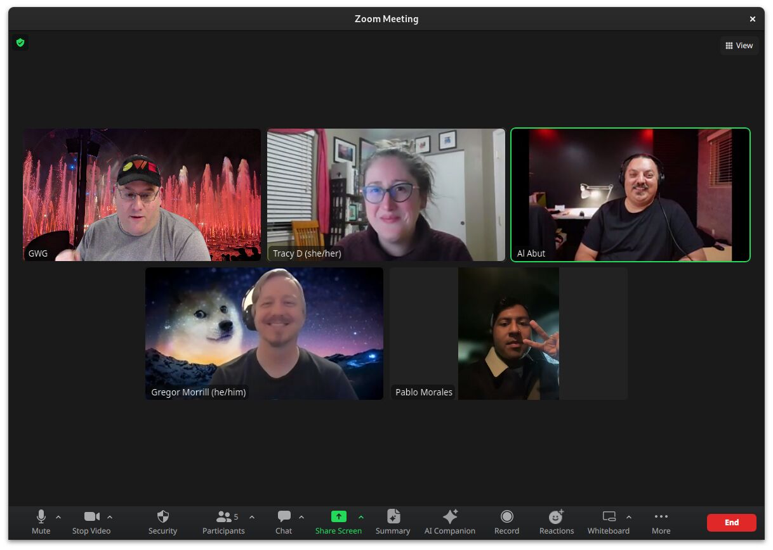Open the More options menu
Viewport: 773px width, 550px height.
coord(661,523)
